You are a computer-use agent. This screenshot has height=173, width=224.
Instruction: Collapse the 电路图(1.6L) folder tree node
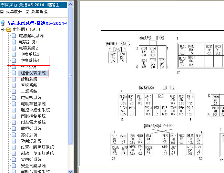pos(2,30)
